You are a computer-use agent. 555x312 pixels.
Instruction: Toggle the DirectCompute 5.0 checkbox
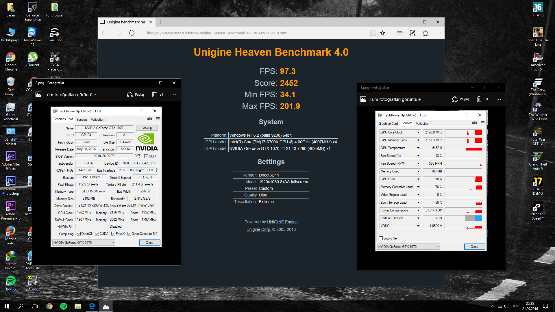tap(129, 234)
